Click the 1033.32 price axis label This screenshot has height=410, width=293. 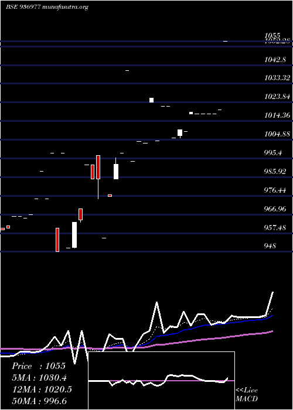pyautogui.click(x=277, y=78)
